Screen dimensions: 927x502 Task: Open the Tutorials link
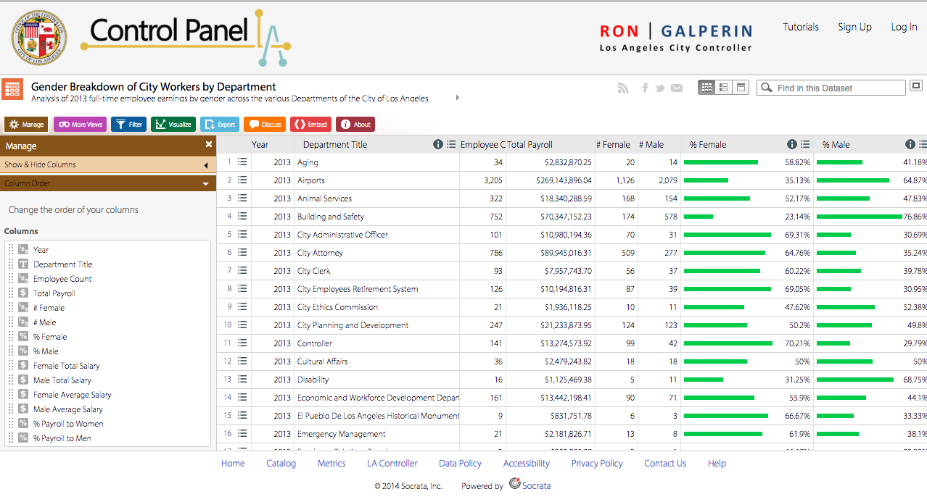800,27
